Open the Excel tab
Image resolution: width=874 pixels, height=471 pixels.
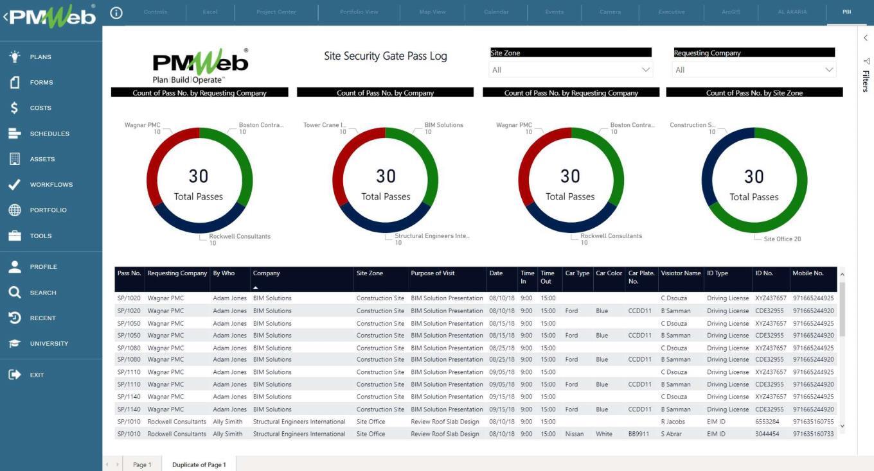click(x=210, y=12)
